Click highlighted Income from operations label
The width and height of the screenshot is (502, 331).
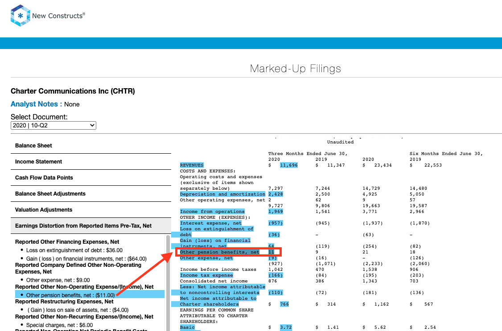pos(212,212)
